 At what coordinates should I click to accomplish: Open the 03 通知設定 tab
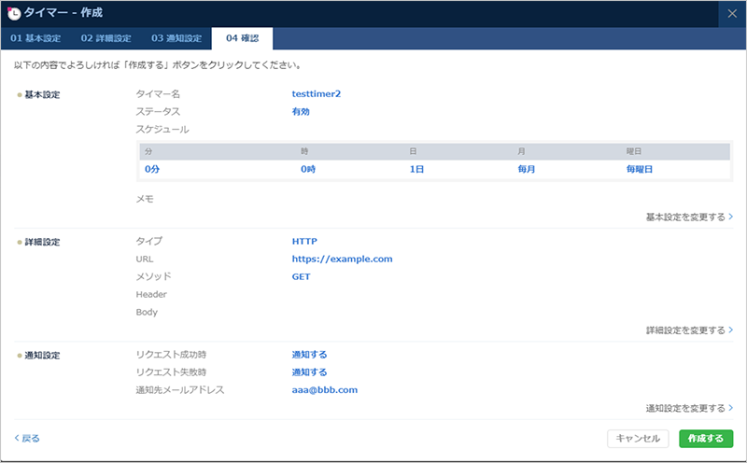176,38
